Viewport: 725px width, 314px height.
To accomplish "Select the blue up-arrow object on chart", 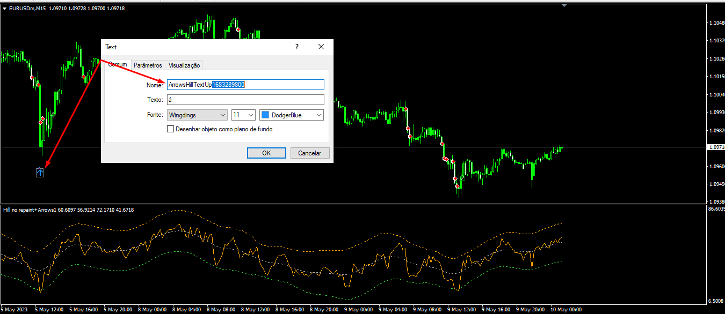I will coord(40,173).
